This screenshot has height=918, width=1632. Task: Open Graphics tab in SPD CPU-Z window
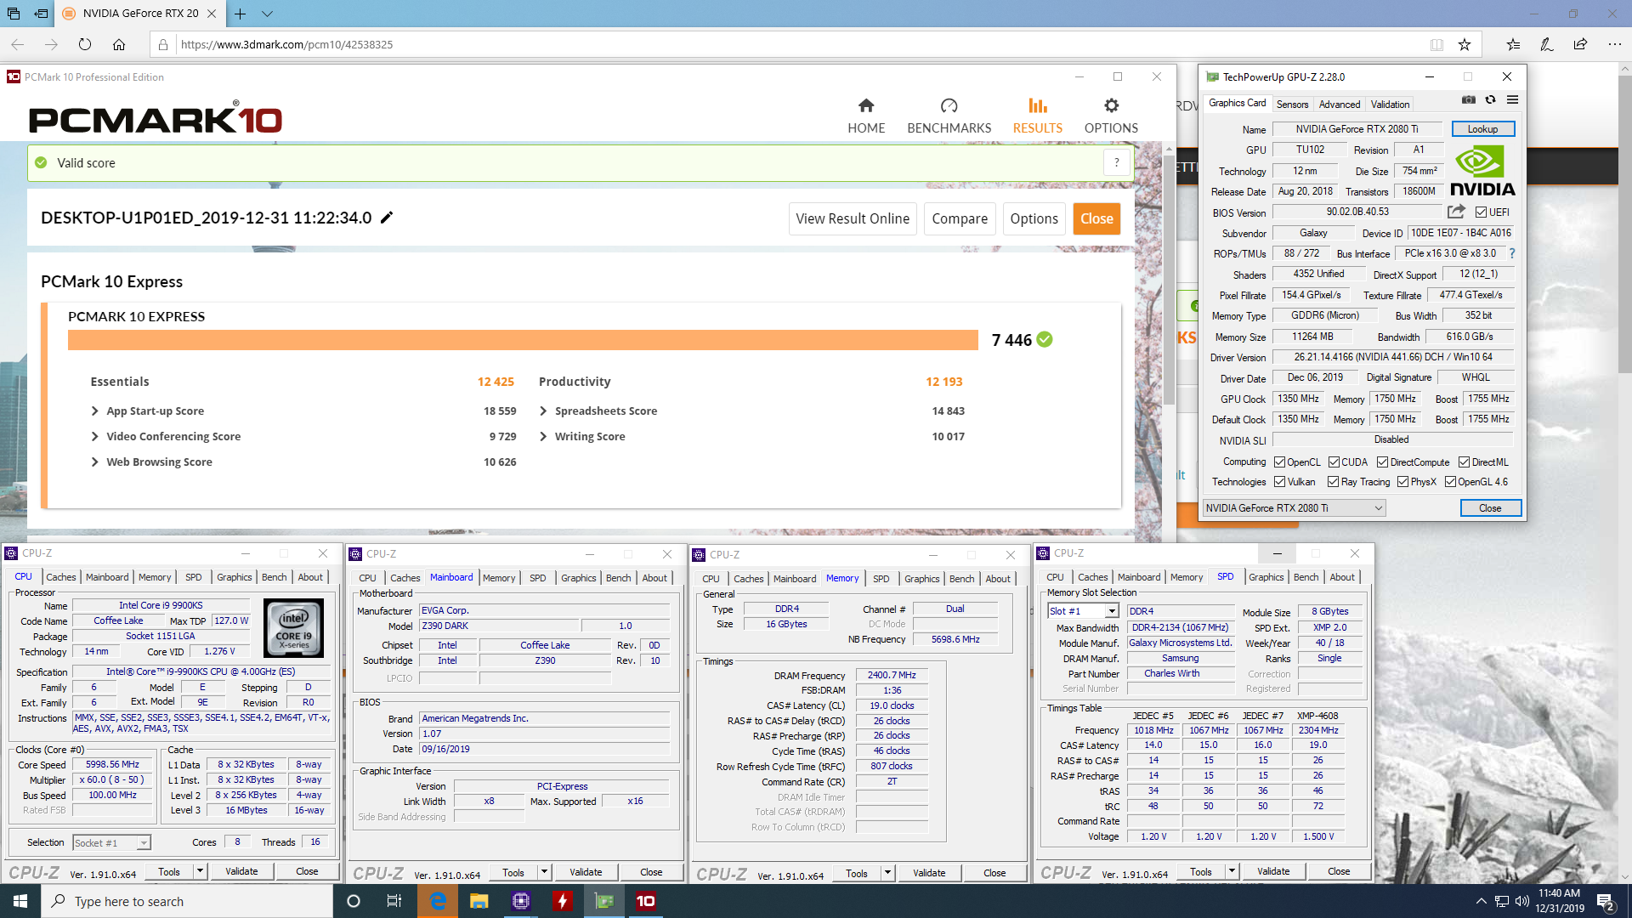click(1266, 577)
